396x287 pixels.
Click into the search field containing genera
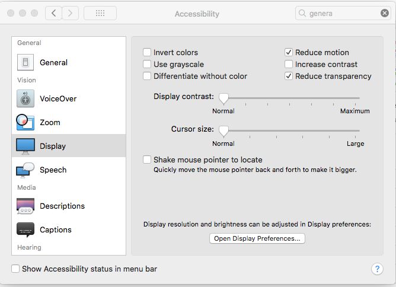pos(338,13)
